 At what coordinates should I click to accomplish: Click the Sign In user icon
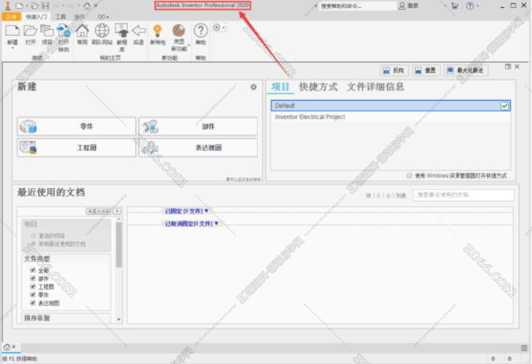tap(402, 6)
